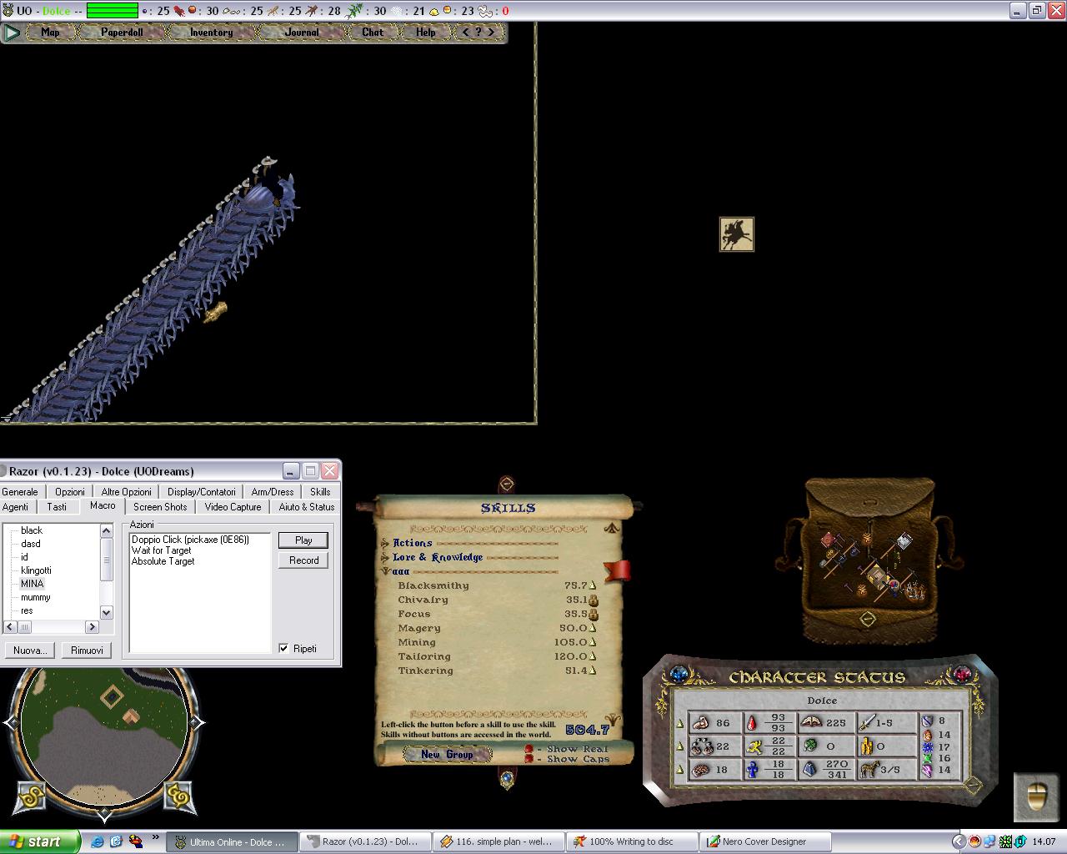Open the Windows start menu
Screen dimensions: 1067x854
coord(40,841)
